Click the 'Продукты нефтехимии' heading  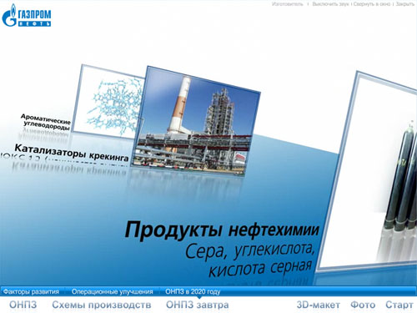(222, 230)
